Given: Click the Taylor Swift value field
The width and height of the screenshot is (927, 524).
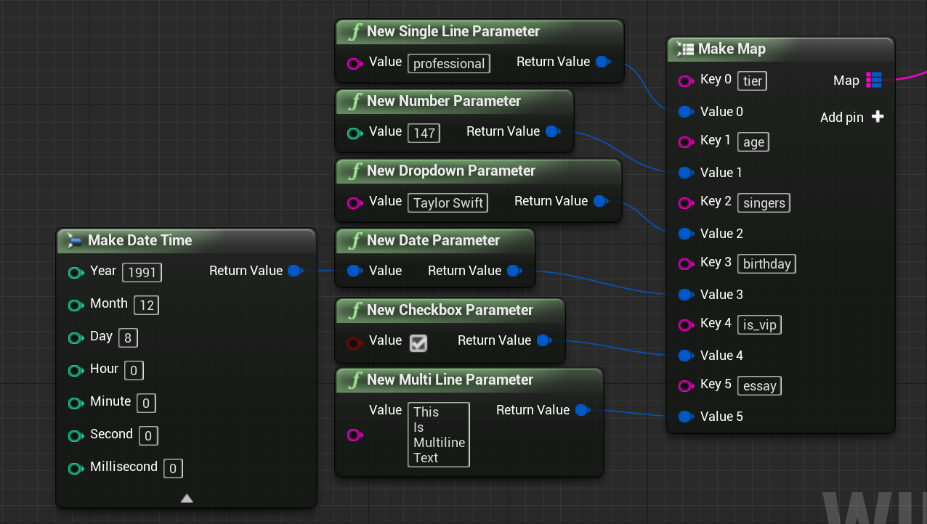Looking at the screenshot, I should coord(448,202).
